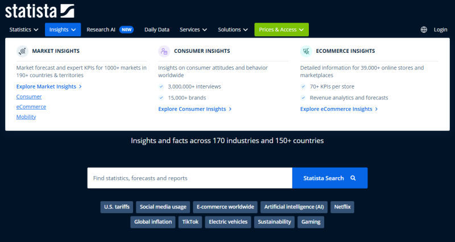Select the TikTok topic tag
The width and height of the screenshot is (455, 242).
click(x=191, y=222)
